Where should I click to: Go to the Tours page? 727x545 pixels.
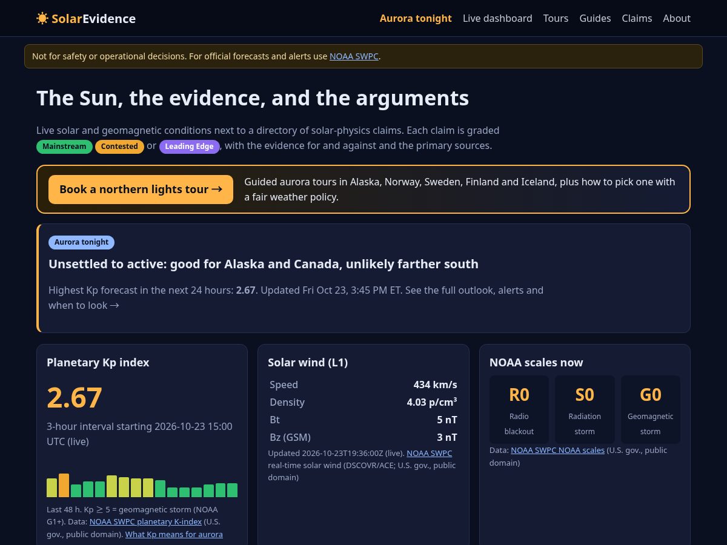click(x=556, y=18)
